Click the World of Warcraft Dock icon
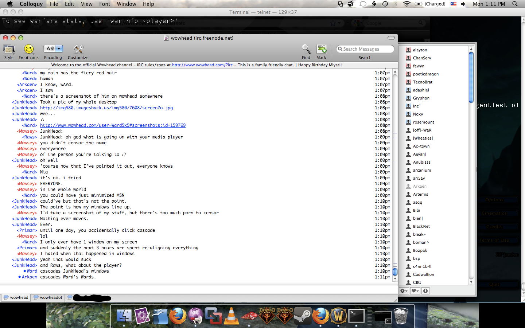525x328 pixels. [338, 316]
